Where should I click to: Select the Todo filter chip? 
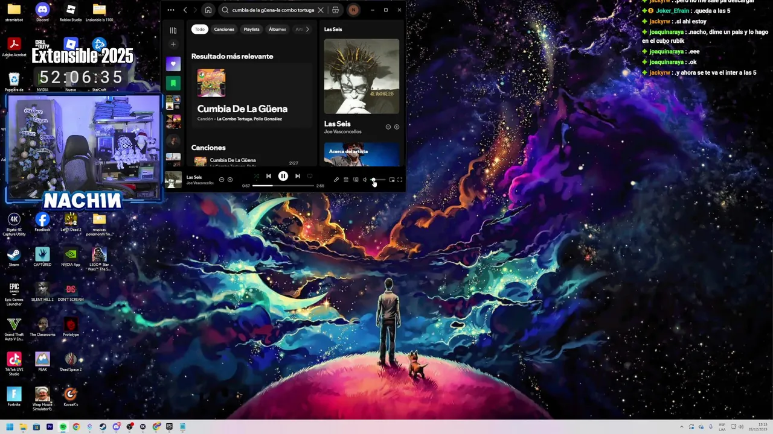click(x=200, y=29)
